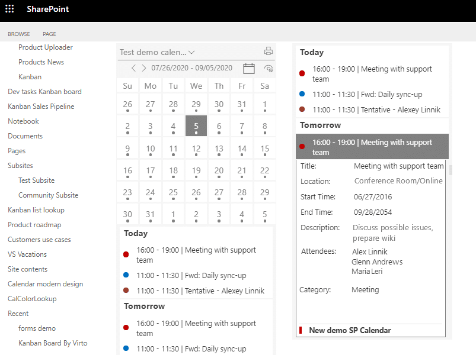The image size is (476, 355).
Task: Open Calendar modern design
Action: [45, 284]
